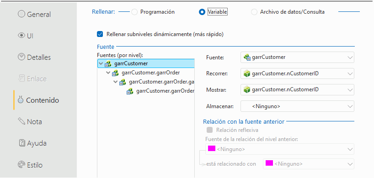Open the Mostrar dropdown

297,90
